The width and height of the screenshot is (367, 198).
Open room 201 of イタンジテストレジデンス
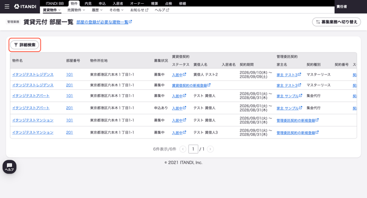pyautogui.click(x=70, y=85)
